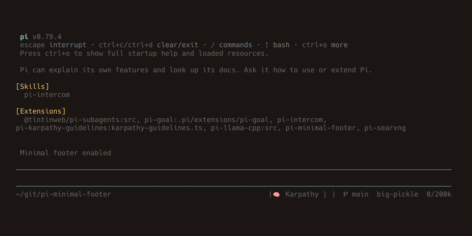
Task: Click the ~/git/pi-minimal-footer path
Action: pyautogui.click(x=63, y=194)
